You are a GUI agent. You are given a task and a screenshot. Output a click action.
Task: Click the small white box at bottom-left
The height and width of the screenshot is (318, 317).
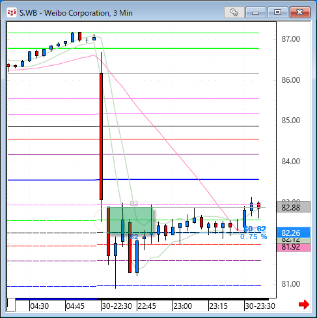coord(11,305)
